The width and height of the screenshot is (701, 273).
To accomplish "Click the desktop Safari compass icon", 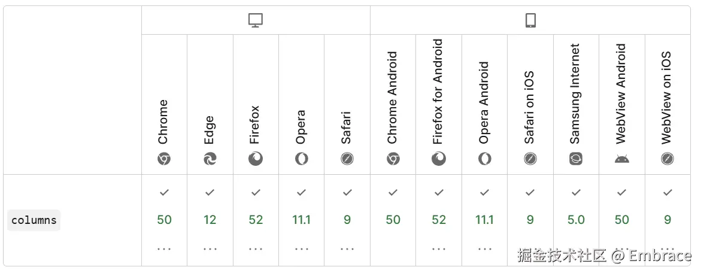I will [x=347, y=159].
